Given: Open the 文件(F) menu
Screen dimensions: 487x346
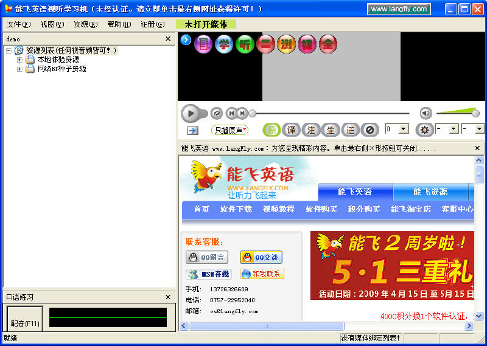Looking at the screenshot, I should click(19, 24).
